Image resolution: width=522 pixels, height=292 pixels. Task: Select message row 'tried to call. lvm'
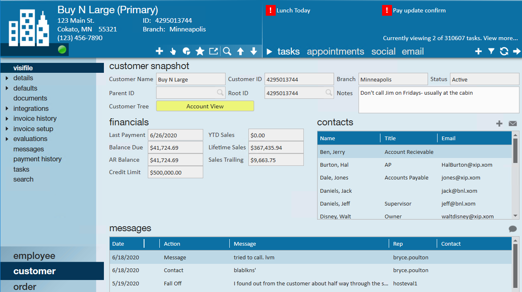pos(311,257)
